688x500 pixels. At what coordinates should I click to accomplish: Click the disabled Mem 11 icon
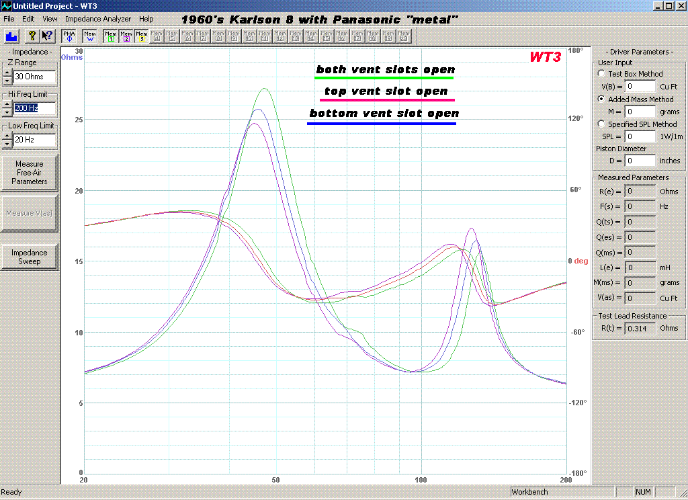[x=265, y=36]
